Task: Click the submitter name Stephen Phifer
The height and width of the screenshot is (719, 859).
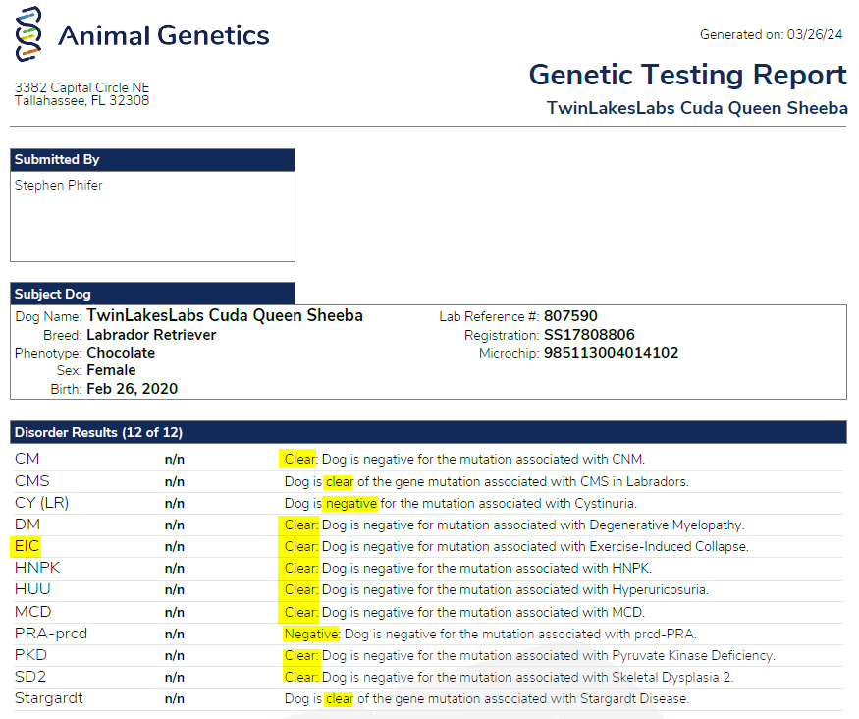Action: pos(58,185)
